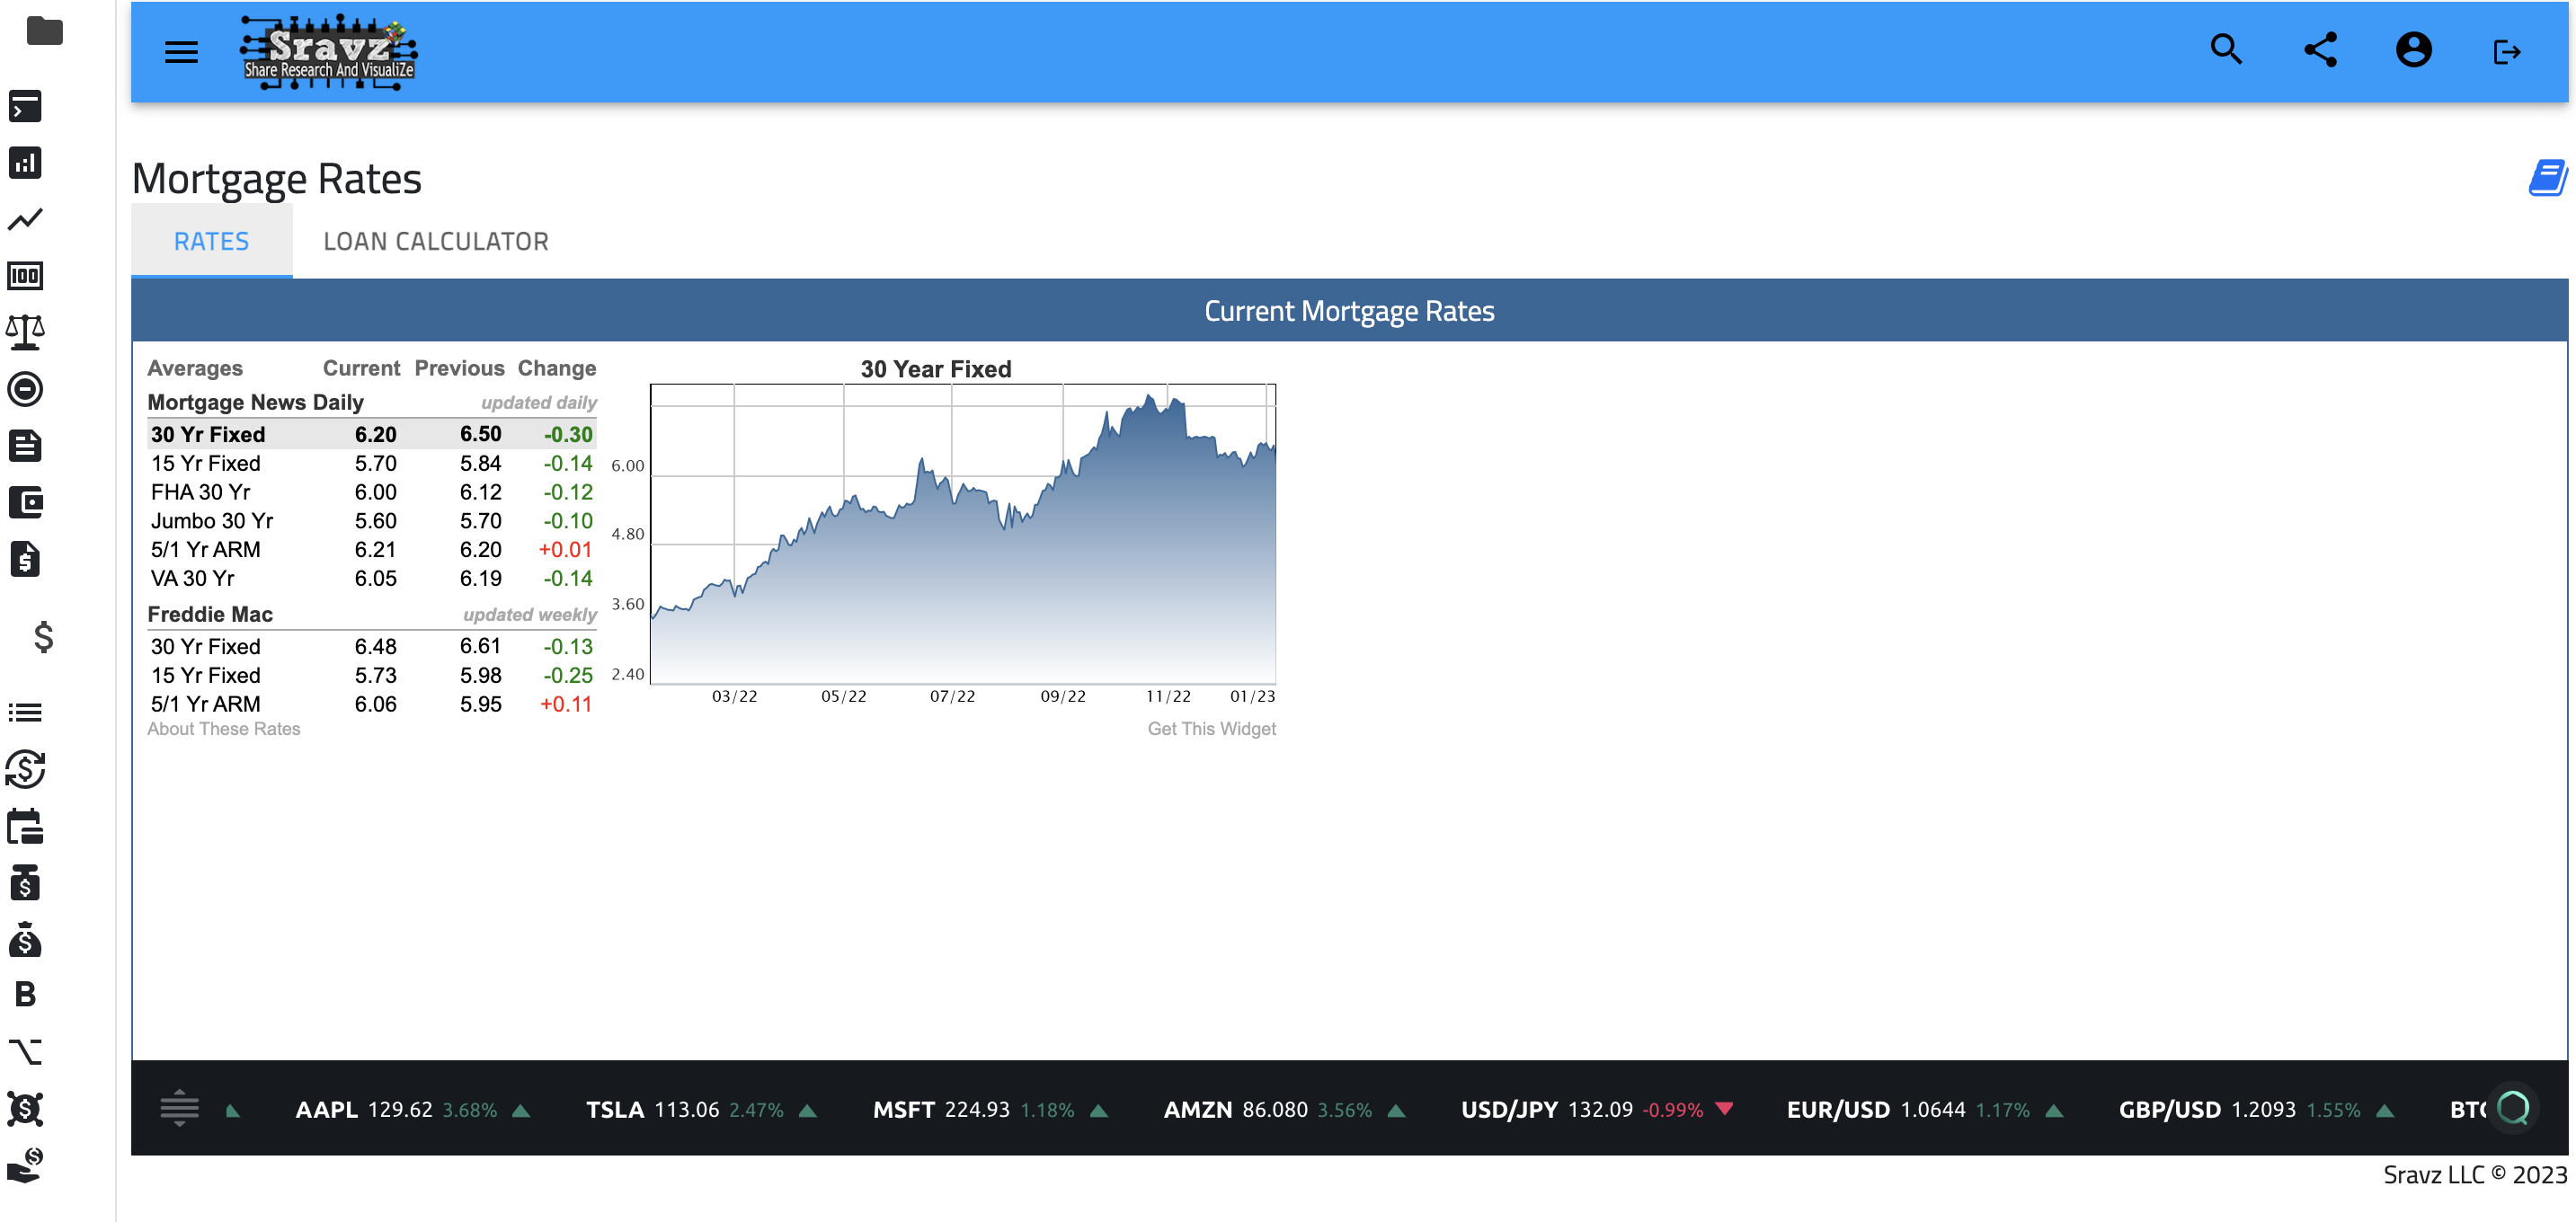The height and width of the screenshot is (1222, 2576).
Task: Click the Mortgage News Daily heading
Action: [256, 402]
